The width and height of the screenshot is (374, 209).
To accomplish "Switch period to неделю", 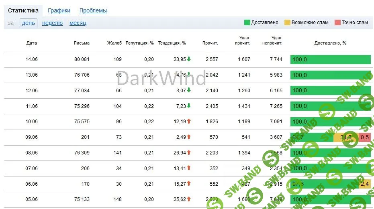I will [52, 23].
